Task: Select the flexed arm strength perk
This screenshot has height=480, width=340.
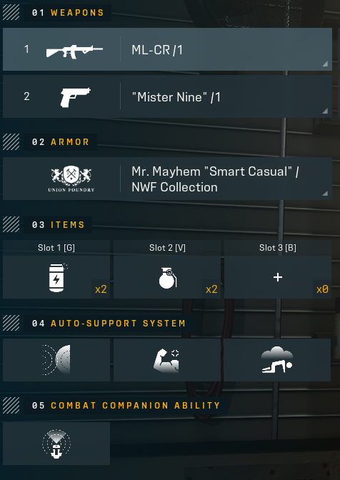Action: pyautogui.click(x=167, y=360)
